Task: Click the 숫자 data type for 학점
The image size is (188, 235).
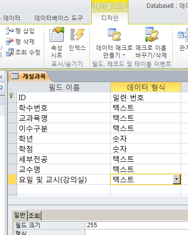Action: click(x=146, y=149)
